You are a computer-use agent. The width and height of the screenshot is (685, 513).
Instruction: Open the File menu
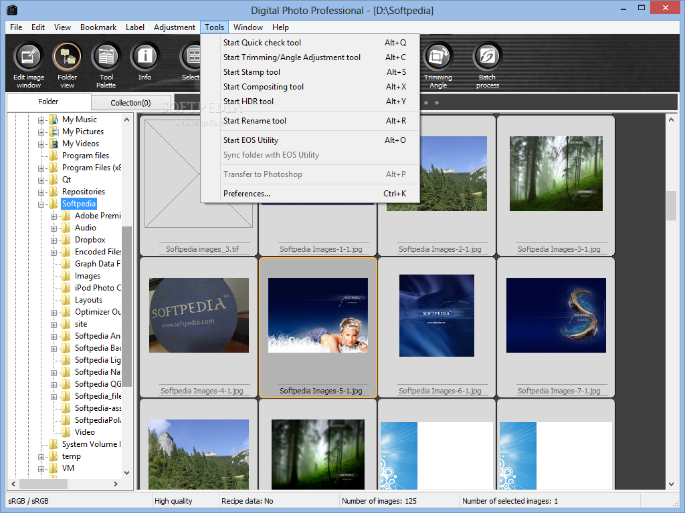[x=16, y=27]
